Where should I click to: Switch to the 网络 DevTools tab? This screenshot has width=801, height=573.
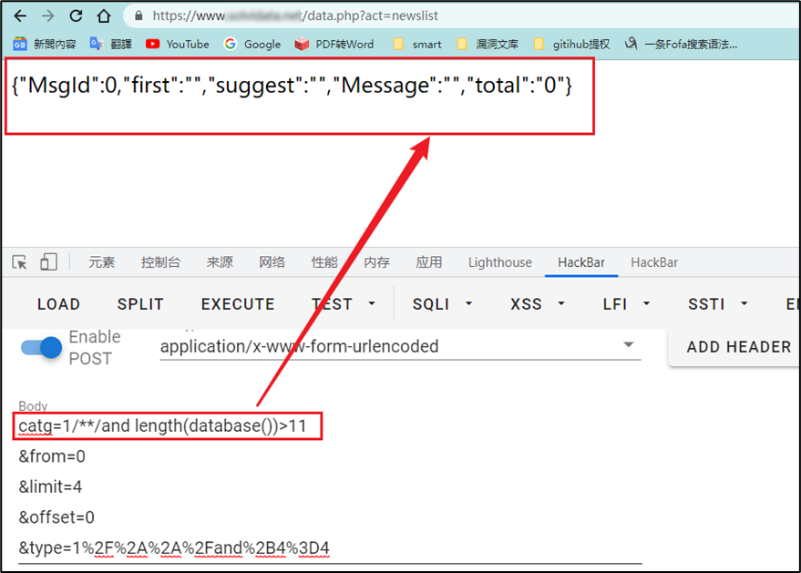tap(272, 262)
